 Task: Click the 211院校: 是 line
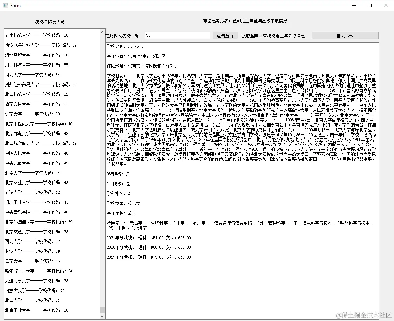(118, 183)
